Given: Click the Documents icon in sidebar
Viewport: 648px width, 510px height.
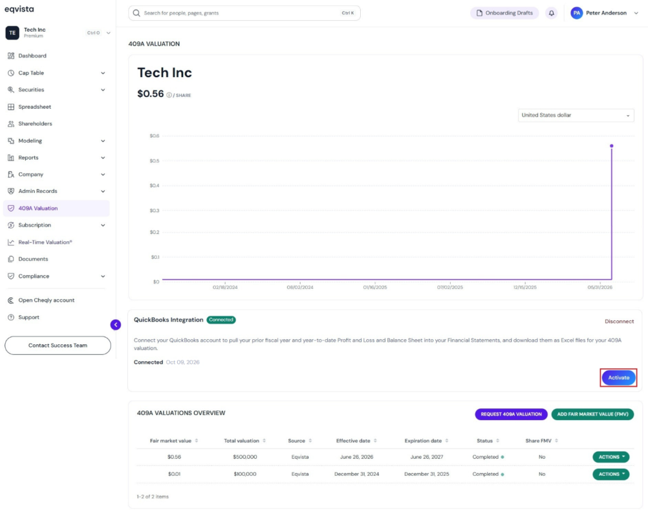Looking at the screenshot, I should (x=11, y=259).
